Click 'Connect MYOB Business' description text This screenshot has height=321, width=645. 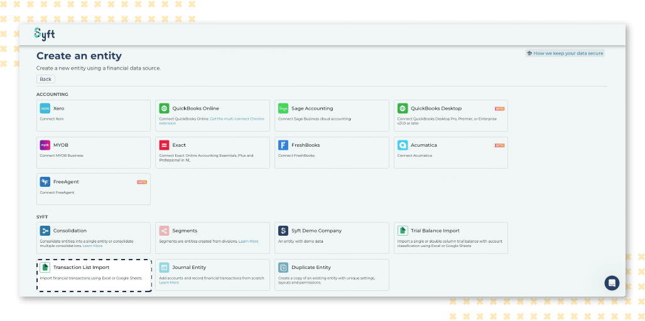point(62,155)
